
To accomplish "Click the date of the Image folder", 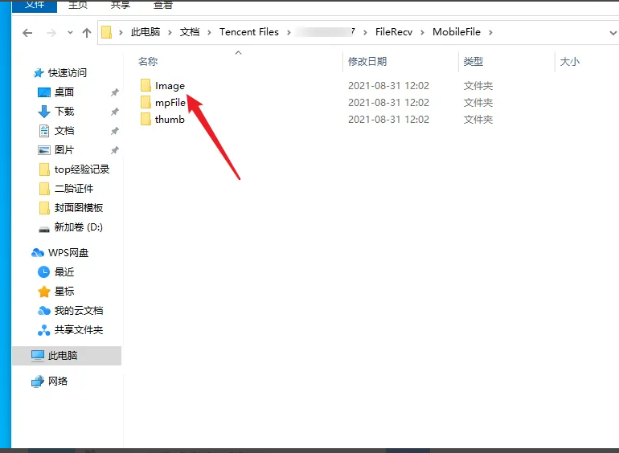I will pos(388,86).
